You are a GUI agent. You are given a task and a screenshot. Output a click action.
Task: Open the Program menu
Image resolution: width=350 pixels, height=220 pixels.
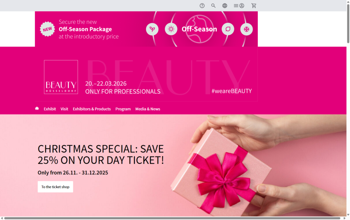pos(123,109)
